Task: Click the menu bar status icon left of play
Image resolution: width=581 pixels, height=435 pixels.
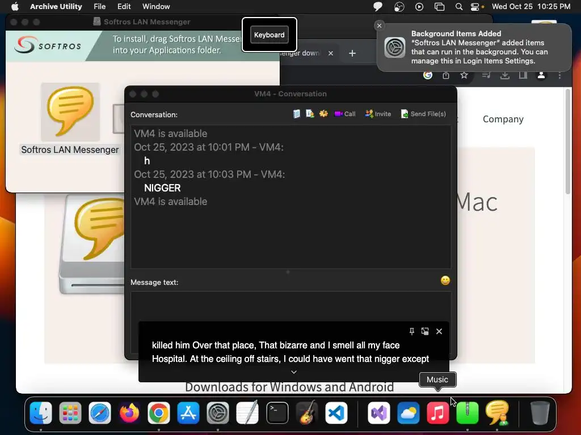Action: point(399,6)
